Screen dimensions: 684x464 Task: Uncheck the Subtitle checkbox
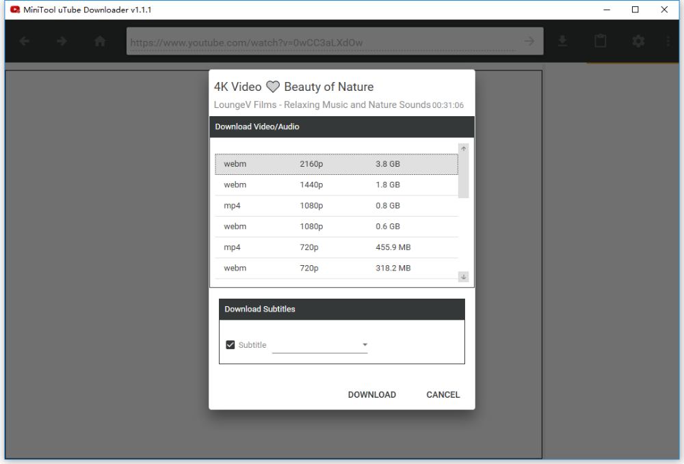click(231, 345)
